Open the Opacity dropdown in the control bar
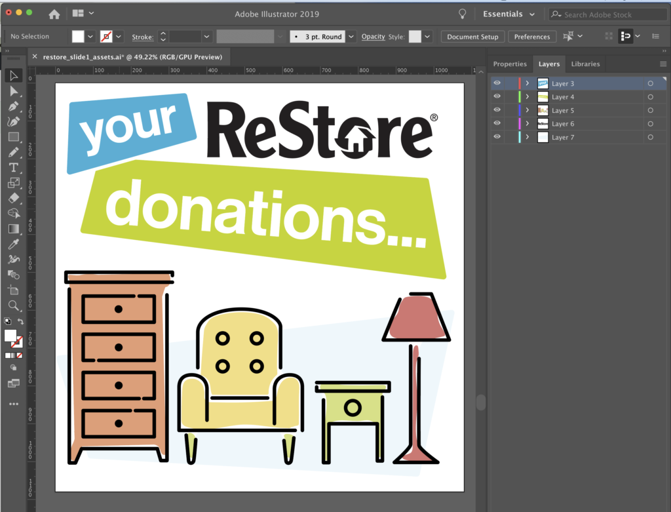This screenshot has height=512, width=671. (373, 37)
